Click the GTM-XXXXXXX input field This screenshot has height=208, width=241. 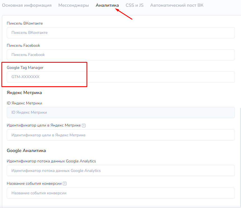tap(121, 77)
